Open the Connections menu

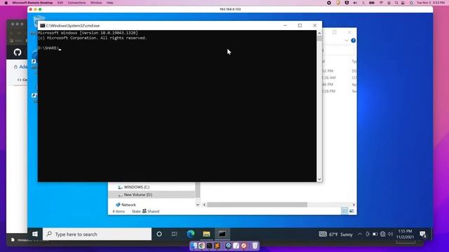76,3
